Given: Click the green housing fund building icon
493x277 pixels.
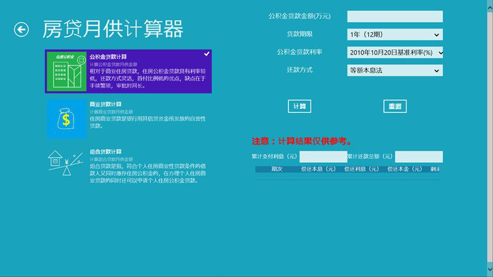Looking at the screenshot, I should pos(67,71).
